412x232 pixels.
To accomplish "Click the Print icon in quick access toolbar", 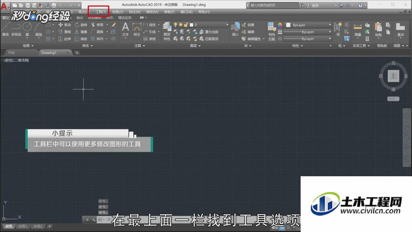I will tap(54, 5).
